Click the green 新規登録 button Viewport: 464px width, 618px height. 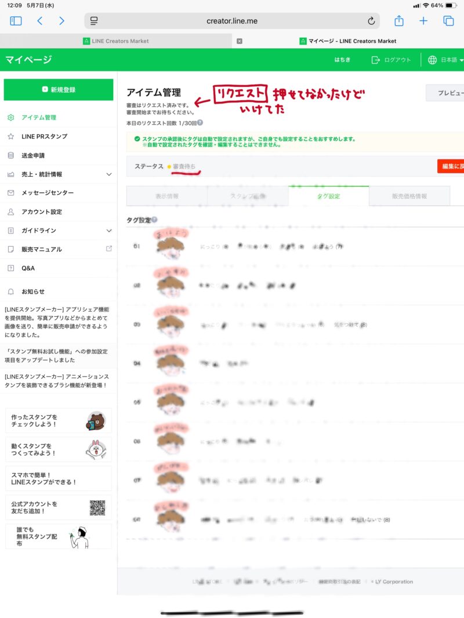click(x=59, y=89)
